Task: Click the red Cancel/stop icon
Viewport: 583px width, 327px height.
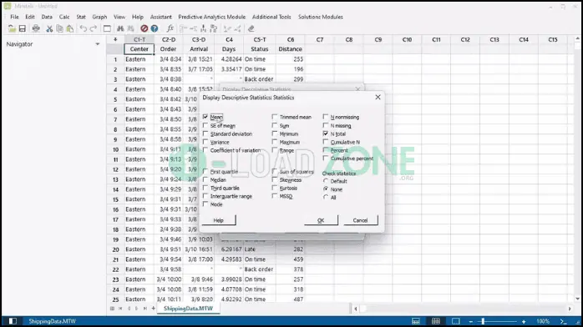Action: coord(144,28)
